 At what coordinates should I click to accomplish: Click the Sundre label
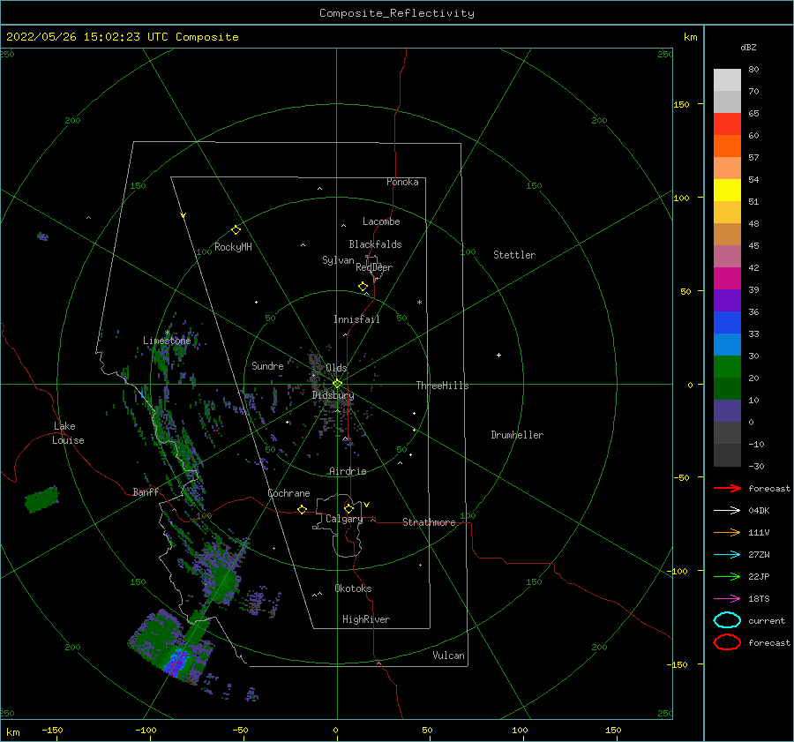[x=267, y=365]
